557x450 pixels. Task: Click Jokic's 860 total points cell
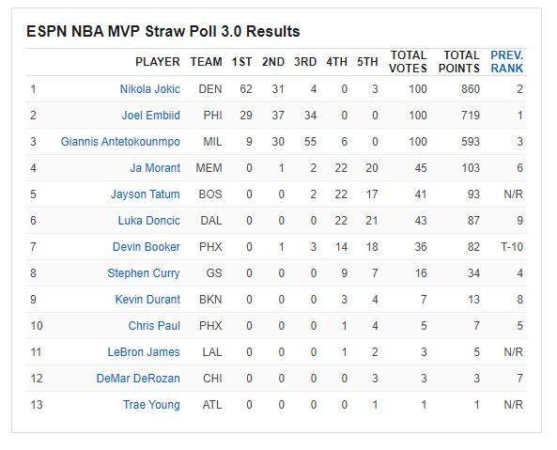pos(471,89)
